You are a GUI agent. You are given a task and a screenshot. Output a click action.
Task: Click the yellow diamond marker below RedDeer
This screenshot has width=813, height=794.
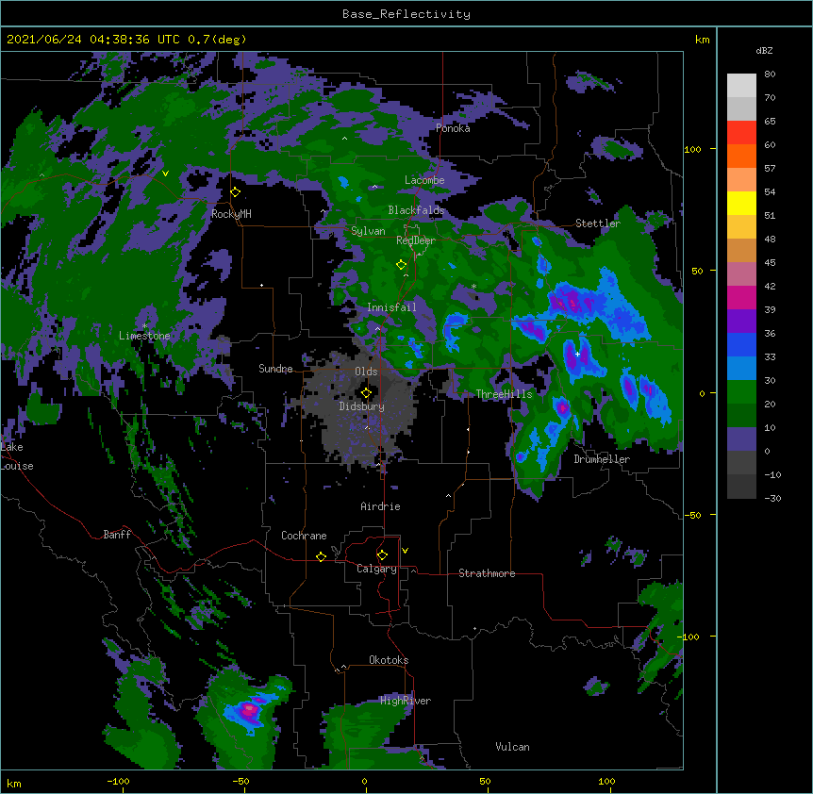coord(402,265)
